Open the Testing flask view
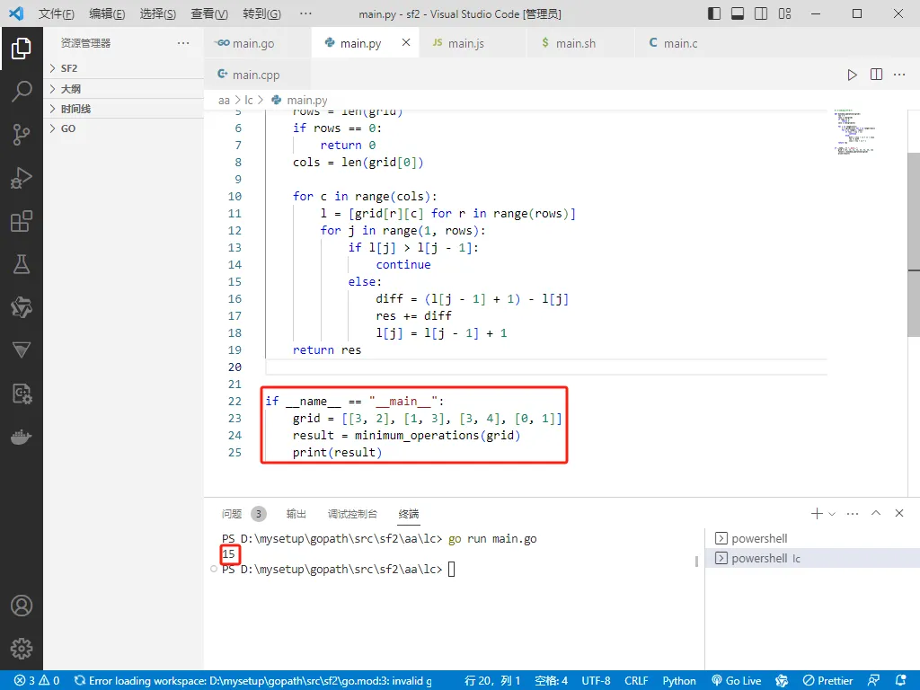Image resolution: width=920 pixels, height=690 pixels. click(22, 264)
